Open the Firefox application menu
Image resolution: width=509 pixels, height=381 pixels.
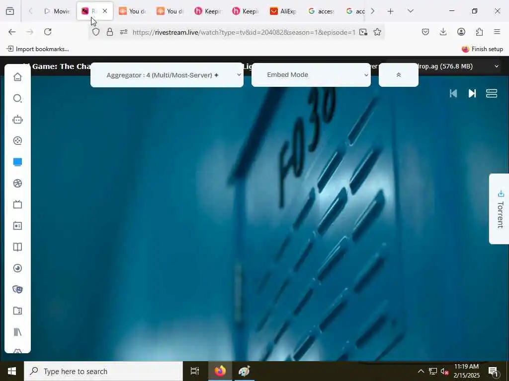(x=497, y=32)
